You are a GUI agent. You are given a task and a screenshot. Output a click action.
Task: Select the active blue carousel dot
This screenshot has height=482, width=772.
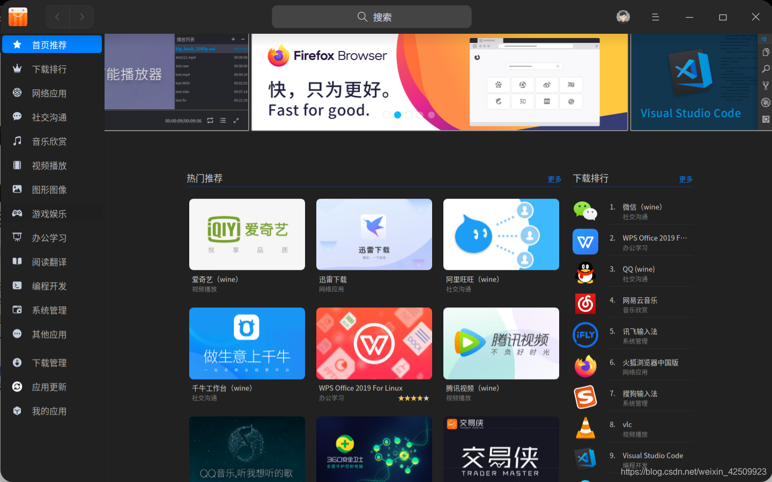[x=397, y=115]
